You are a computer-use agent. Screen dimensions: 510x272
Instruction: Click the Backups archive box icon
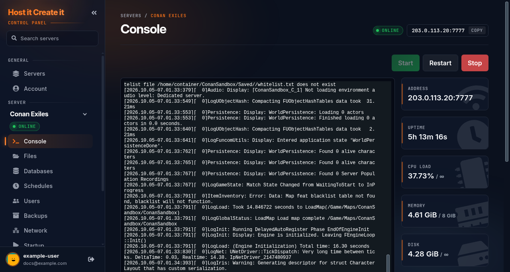[16, 215]
